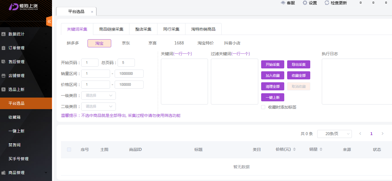392x181 pixels.
Task: Switch to the 整店采集 tab
Action: point(143,29)
